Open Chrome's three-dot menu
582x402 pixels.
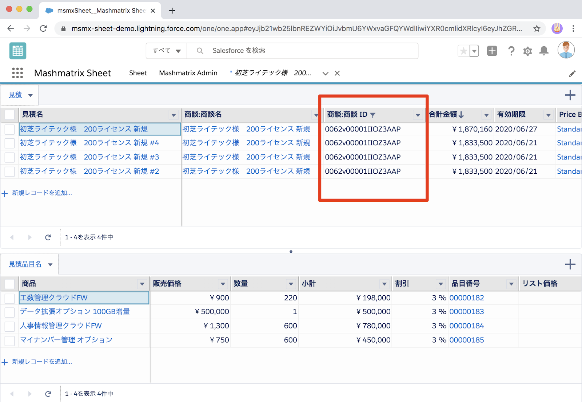pos(573,28)
